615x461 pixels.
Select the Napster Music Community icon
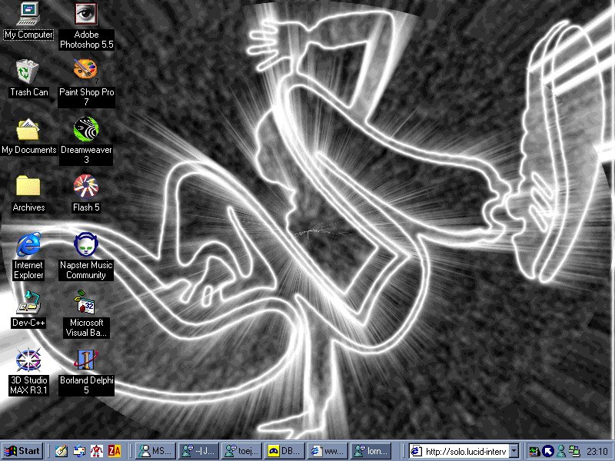pos(86,245)
